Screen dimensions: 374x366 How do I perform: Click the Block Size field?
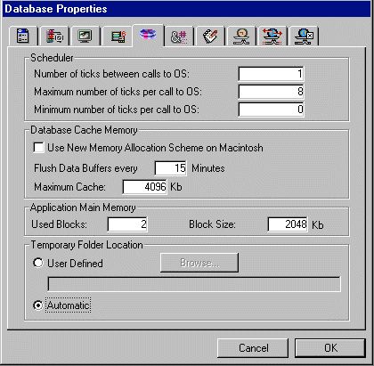(288, 224)
